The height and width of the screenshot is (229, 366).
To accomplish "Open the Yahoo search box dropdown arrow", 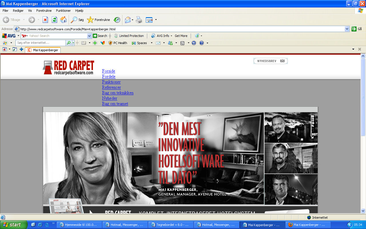I will coord(89,36).
